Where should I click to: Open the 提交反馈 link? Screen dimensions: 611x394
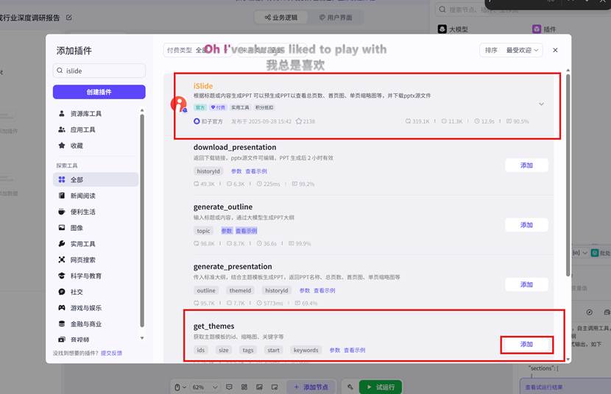tap(111, 353)
